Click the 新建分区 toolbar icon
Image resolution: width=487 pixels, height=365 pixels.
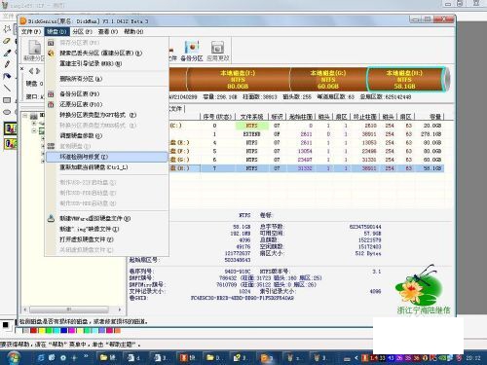coord(34,51)
